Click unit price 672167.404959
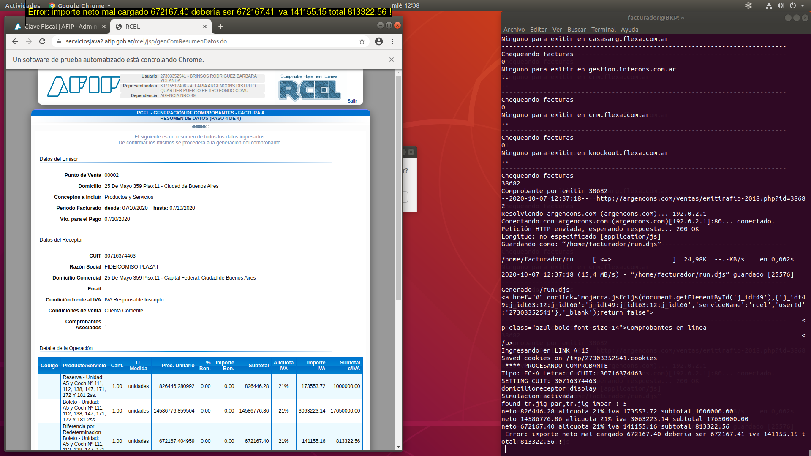Image resolution: width=811 pixels, height=456 pixels. tap(177, 441)
